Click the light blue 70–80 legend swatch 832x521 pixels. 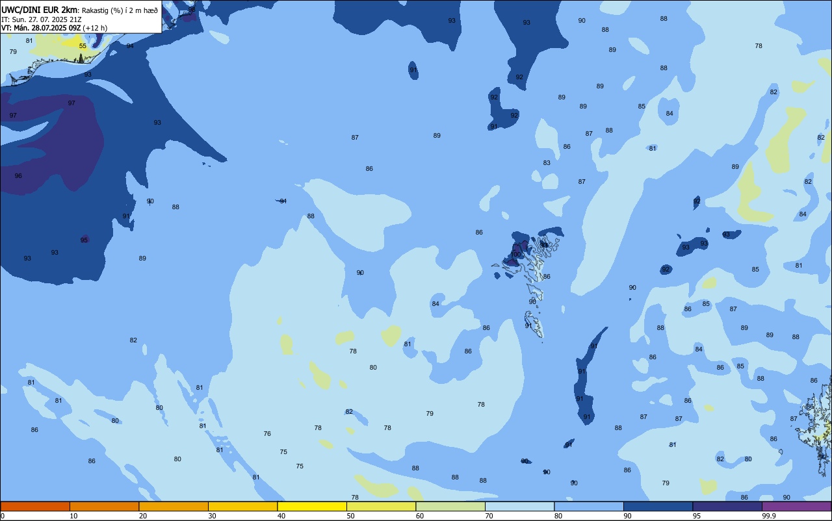point(520,506)
